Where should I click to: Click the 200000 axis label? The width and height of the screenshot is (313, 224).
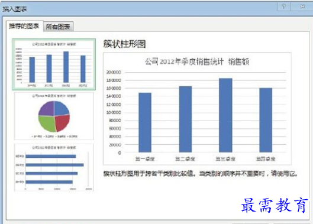[114, 72]
